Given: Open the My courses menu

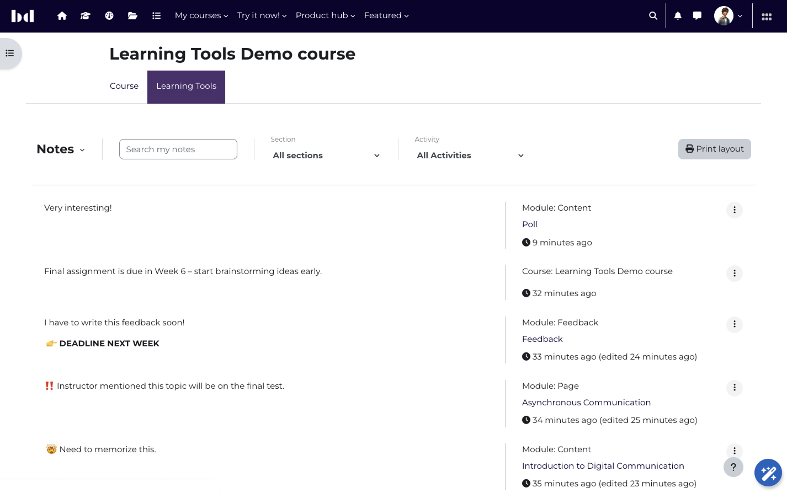Looking at the screenshot, I should click(201, 15).
